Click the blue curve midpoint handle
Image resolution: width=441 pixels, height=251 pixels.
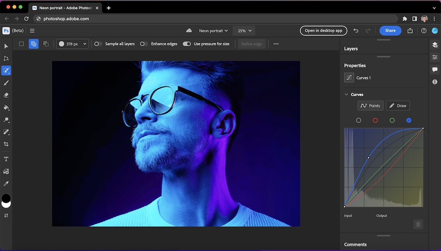368,158
